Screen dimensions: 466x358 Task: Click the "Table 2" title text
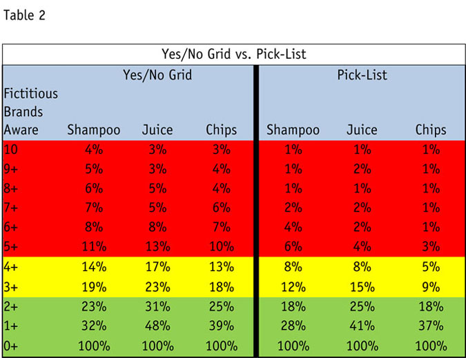coord(24,16)
